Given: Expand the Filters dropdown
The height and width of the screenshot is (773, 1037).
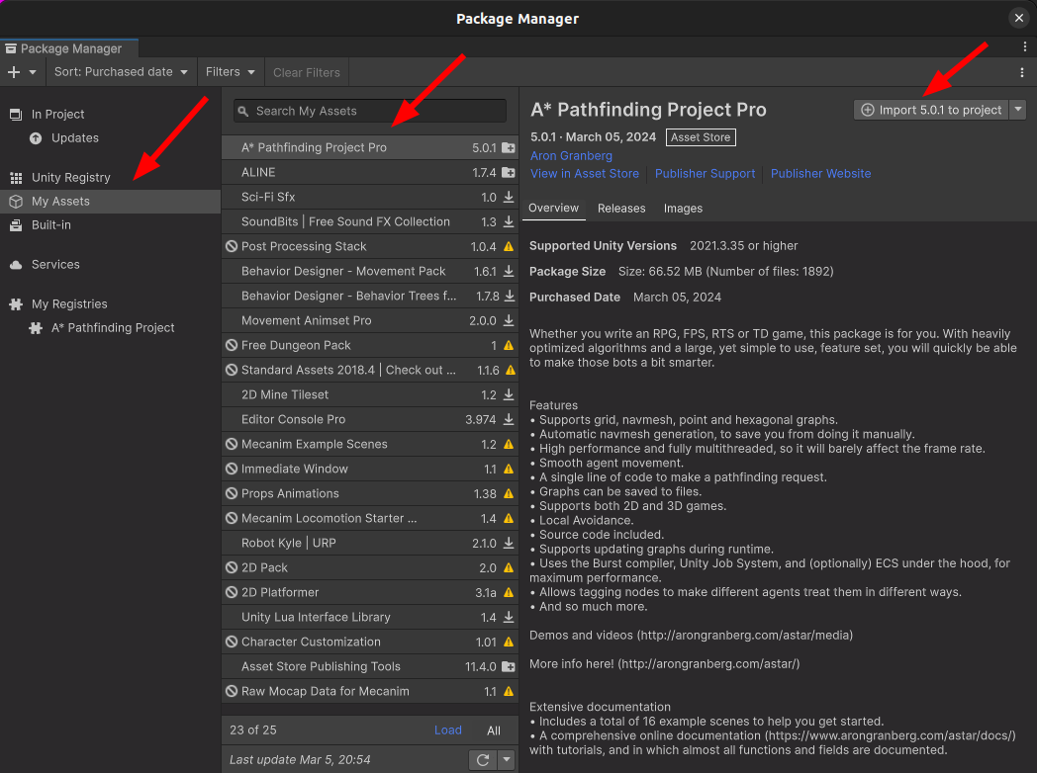Looking at the screenshot, I should click(x=231, y=72).
